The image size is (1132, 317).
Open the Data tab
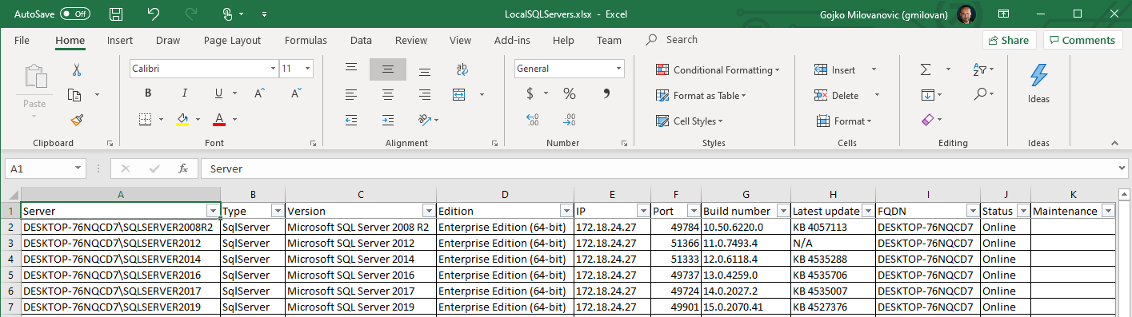[361, 40]
